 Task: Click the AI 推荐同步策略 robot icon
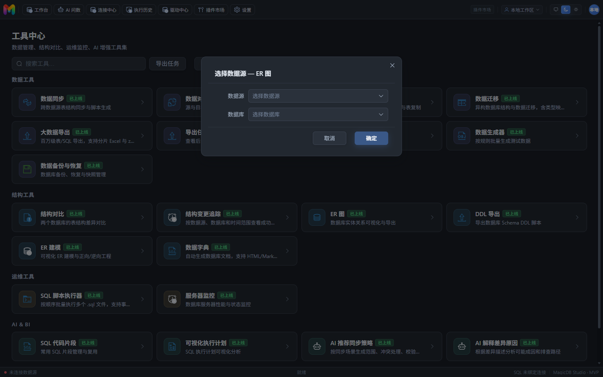pyautogui.click(x=317, y=346)
